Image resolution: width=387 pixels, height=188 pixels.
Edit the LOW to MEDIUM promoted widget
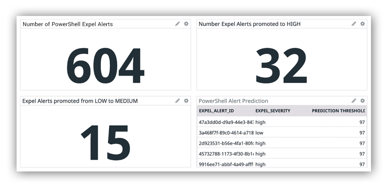pyautogui.click(x=177, y=101)
